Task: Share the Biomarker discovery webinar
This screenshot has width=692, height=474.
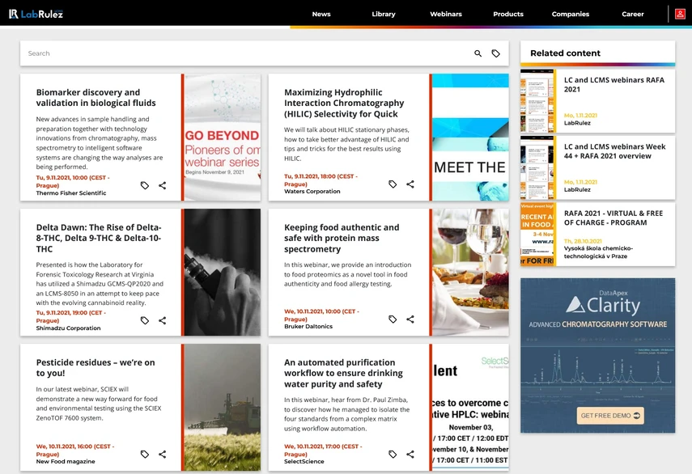Action: (163, 185)
